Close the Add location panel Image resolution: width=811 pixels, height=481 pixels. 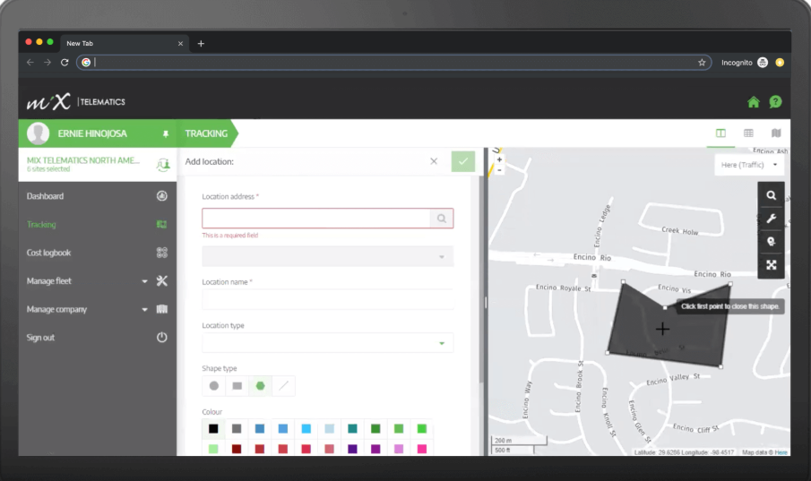pos(434,161)
